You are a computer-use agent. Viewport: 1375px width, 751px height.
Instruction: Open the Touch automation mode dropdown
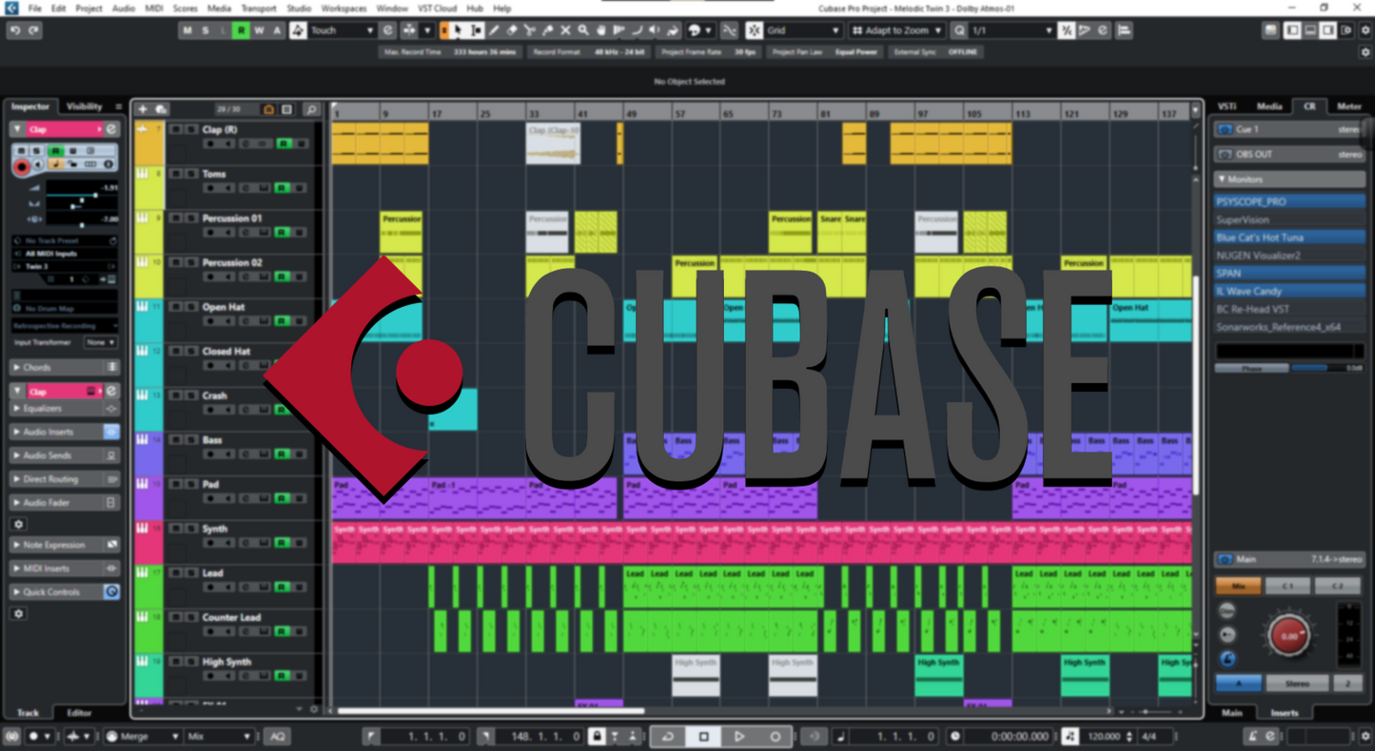click(342, 30)
